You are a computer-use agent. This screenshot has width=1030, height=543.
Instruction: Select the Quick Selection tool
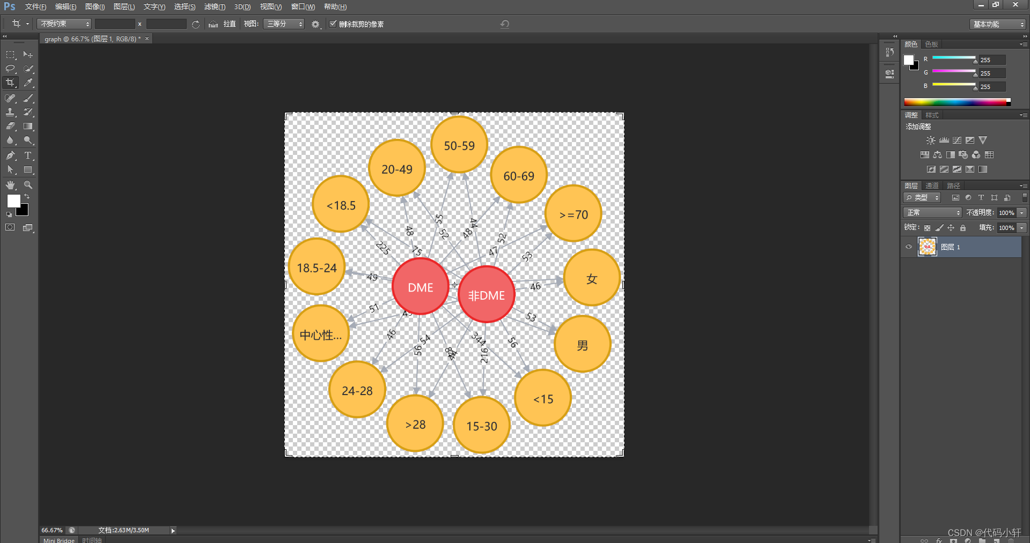pyautogui.click(x=28, y=69)
